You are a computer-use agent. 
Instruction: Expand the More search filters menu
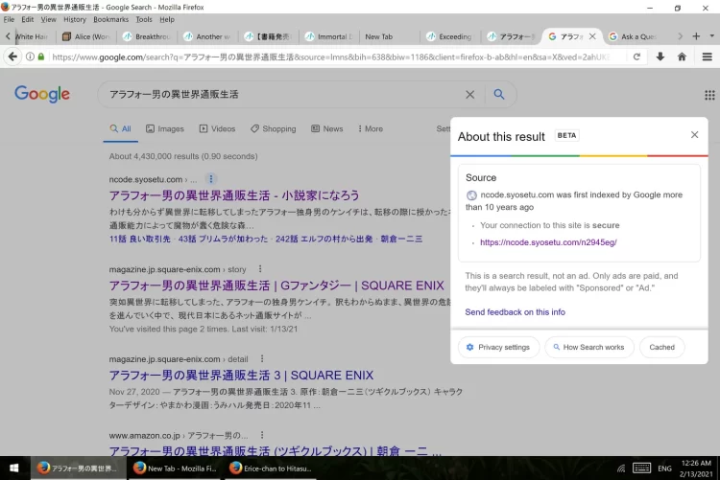coord(369,128)
